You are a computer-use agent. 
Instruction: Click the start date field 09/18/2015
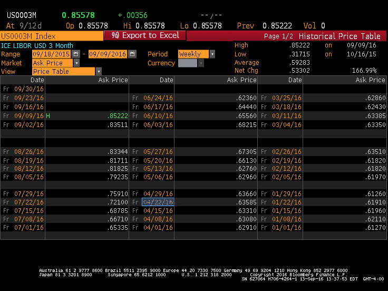52,54
